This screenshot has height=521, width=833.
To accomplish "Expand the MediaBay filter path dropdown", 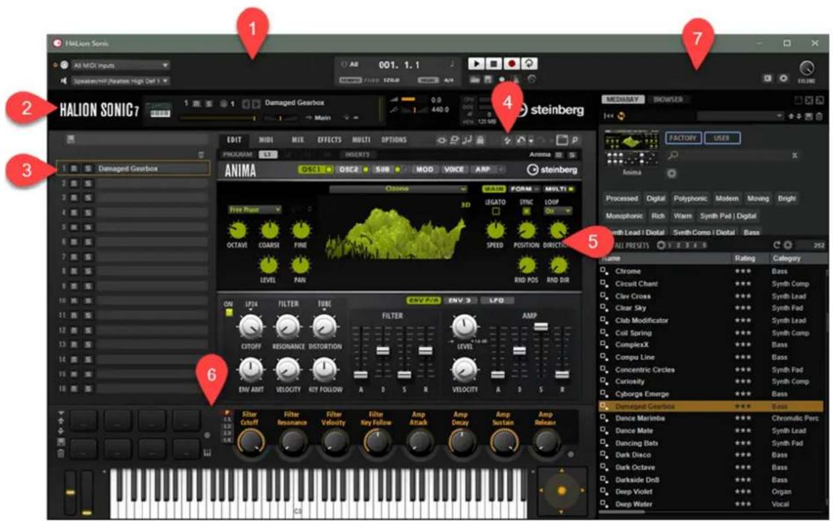I will pyautogui.click(x=740, y=116).
